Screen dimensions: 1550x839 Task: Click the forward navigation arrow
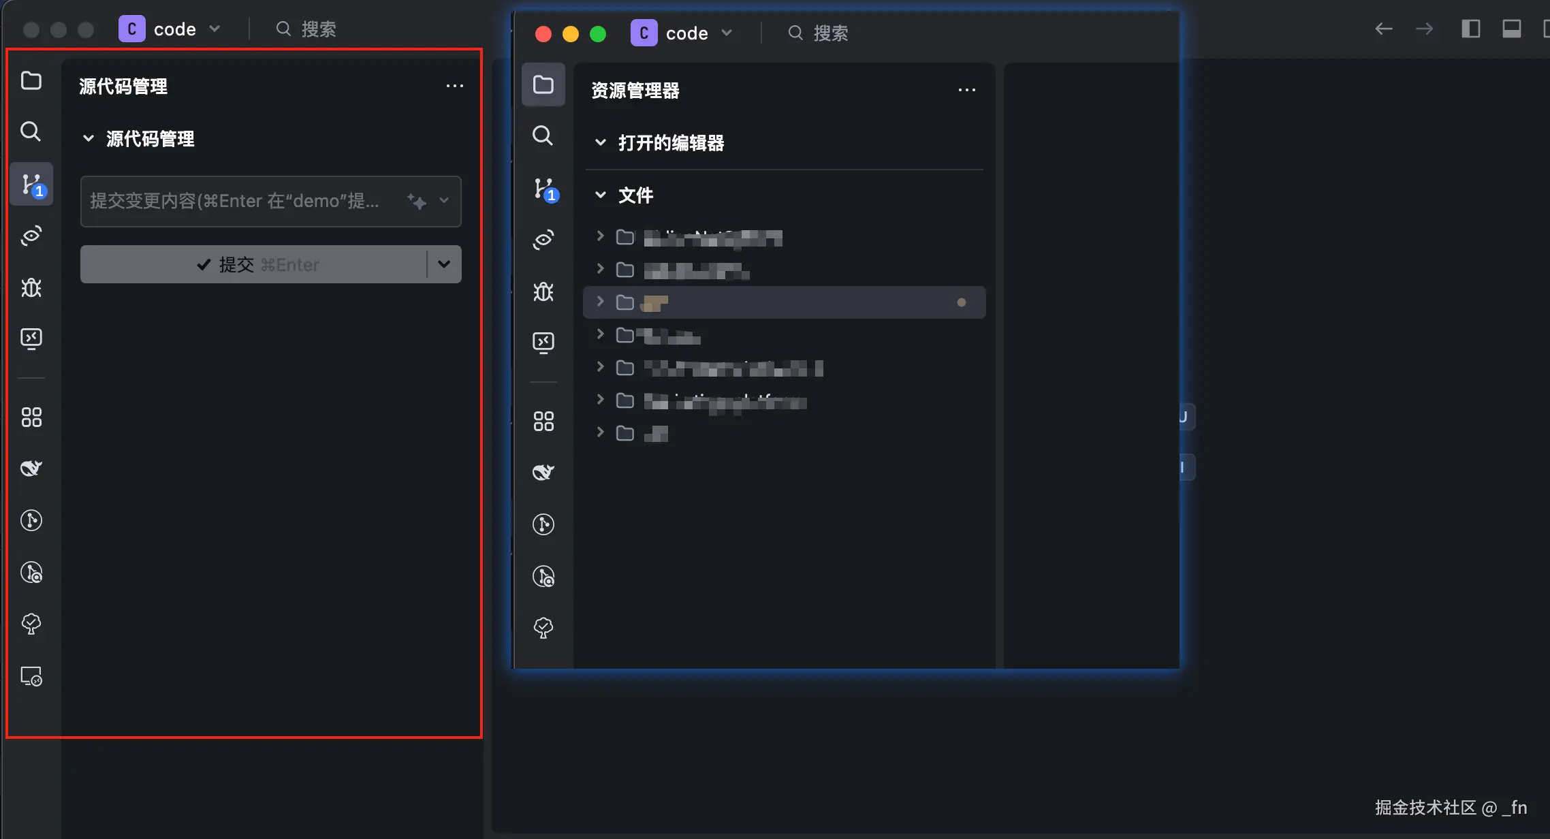1425,29
